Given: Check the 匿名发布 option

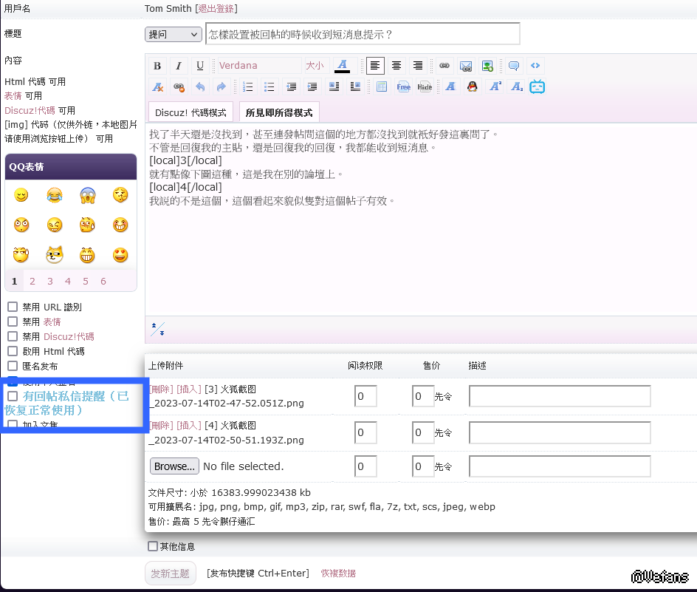Looking at the screenshot, I should point(13,366).
